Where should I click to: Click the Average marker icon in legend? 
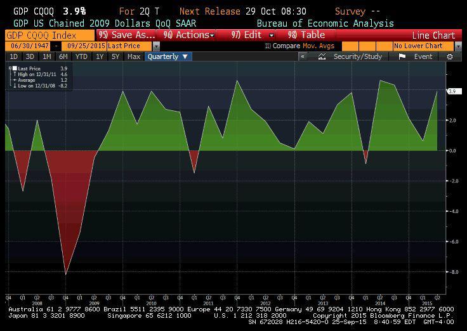14,80
